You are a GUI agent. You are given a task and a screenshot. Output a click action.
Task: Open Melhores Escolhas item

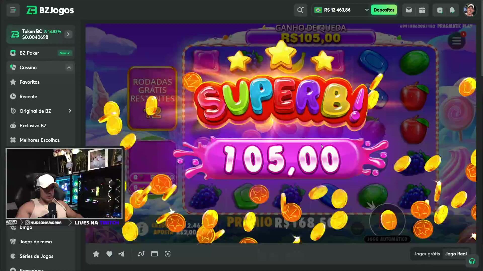tap(41, 140)
